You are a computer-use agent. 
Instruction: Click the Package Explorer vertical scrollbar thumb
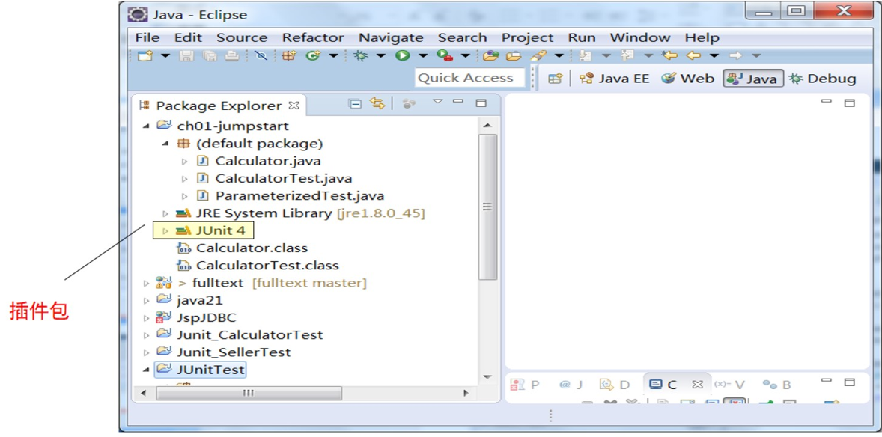[x=487, y=207]
